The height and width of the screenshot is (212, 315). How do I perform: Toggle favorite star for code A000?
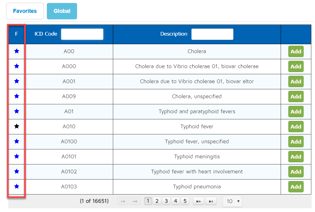click(17, 66)
